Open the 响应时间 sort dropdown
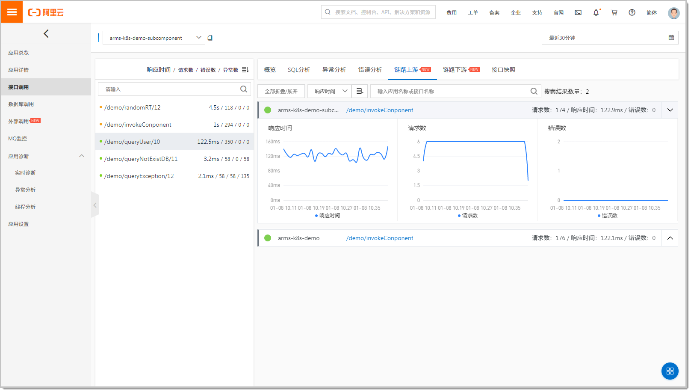This screenshot has height=392, width=691. (x=330, y=91)
